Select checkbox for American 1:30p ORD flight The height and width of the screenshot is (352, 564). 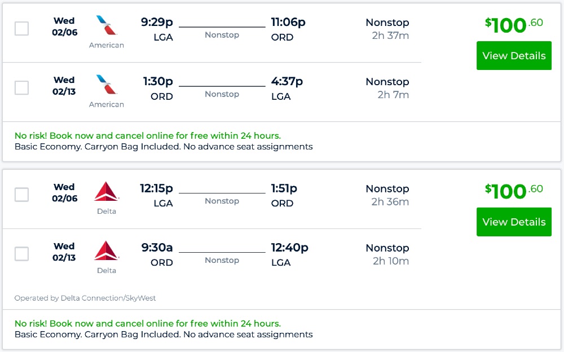(21, 87)
